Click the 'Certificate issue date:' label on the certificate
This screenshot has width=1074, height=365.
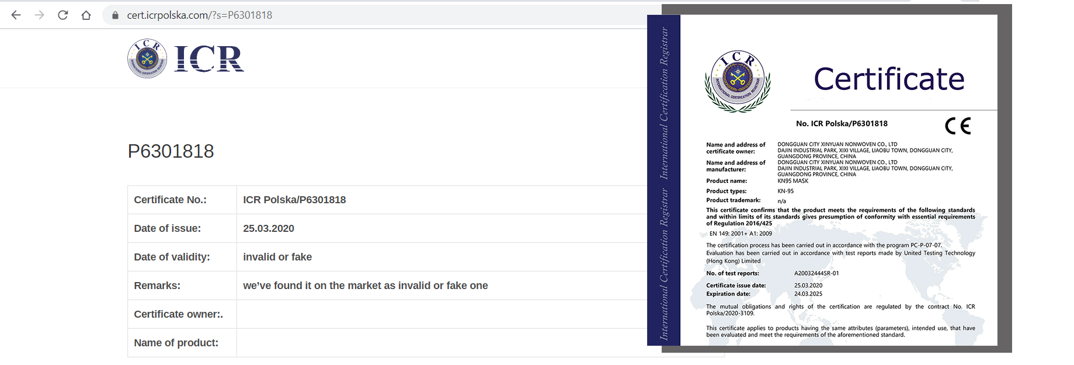pyautogui.click(x=736, y=286)
